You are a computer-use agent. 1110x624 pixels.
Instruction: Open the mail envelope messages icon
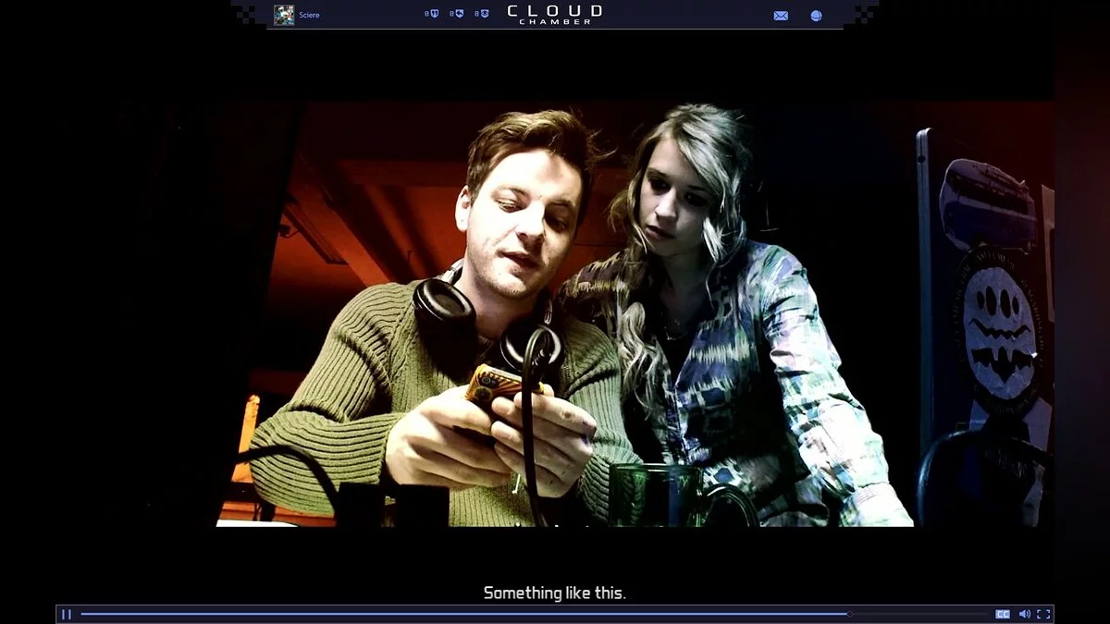point(781,16)
